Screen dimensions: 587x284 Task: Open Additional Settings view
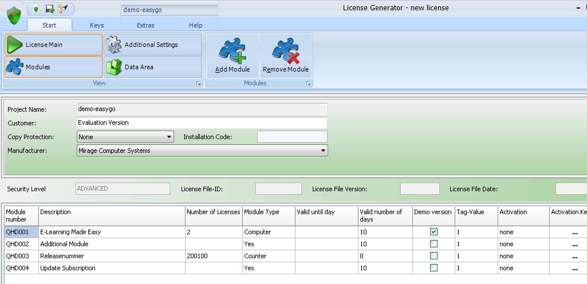(153, 45)
